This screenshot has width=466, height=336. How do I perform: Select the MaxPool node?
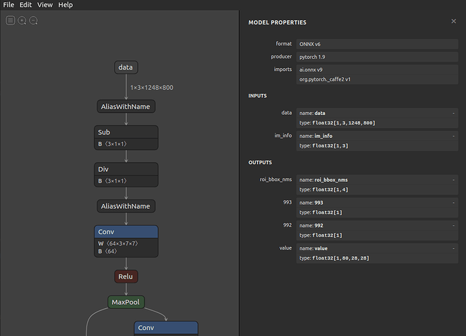tap(126, 302)
